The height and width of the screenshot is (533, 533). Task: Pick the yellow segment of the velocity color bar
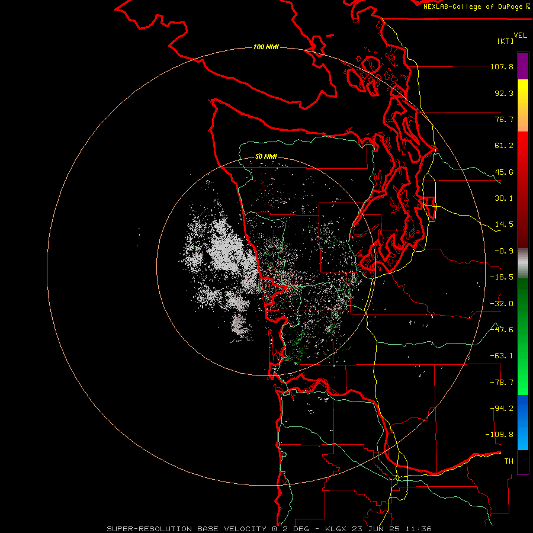coord(523,105)
